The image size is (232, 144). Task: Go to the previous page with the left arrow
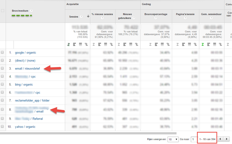220,139
